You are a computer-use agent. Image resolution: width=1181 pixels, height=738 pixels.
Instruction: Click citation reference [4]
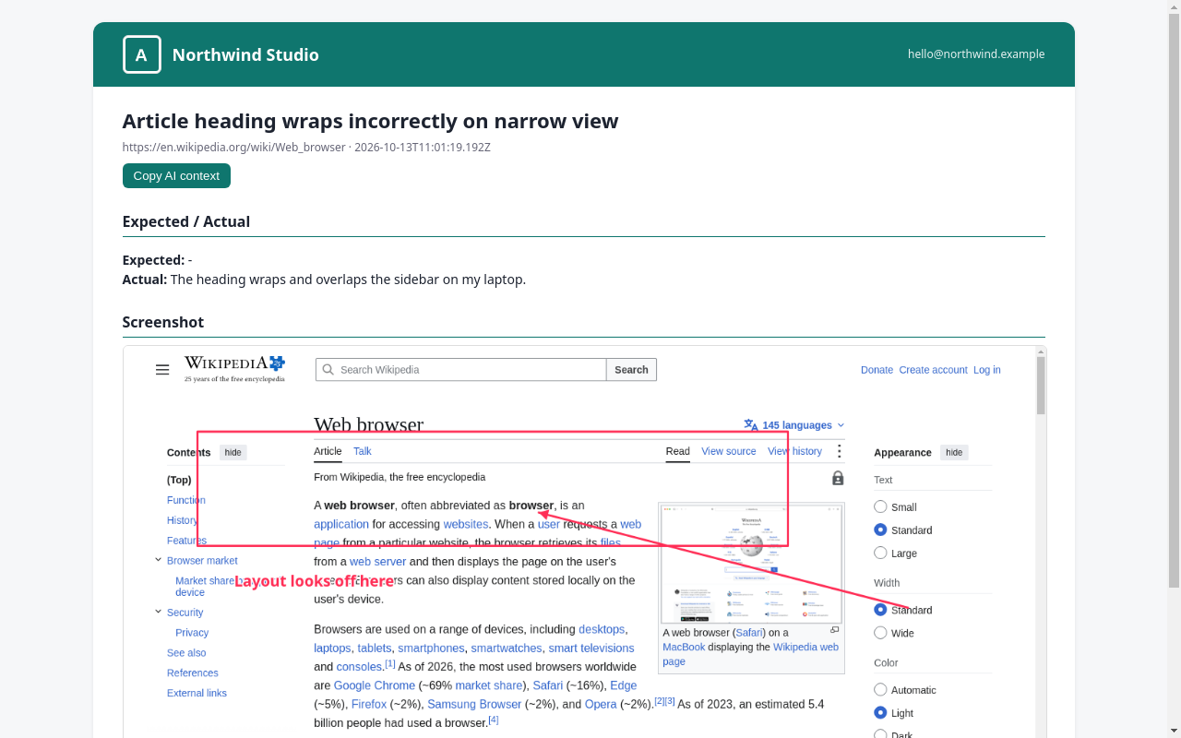point(494,720)
